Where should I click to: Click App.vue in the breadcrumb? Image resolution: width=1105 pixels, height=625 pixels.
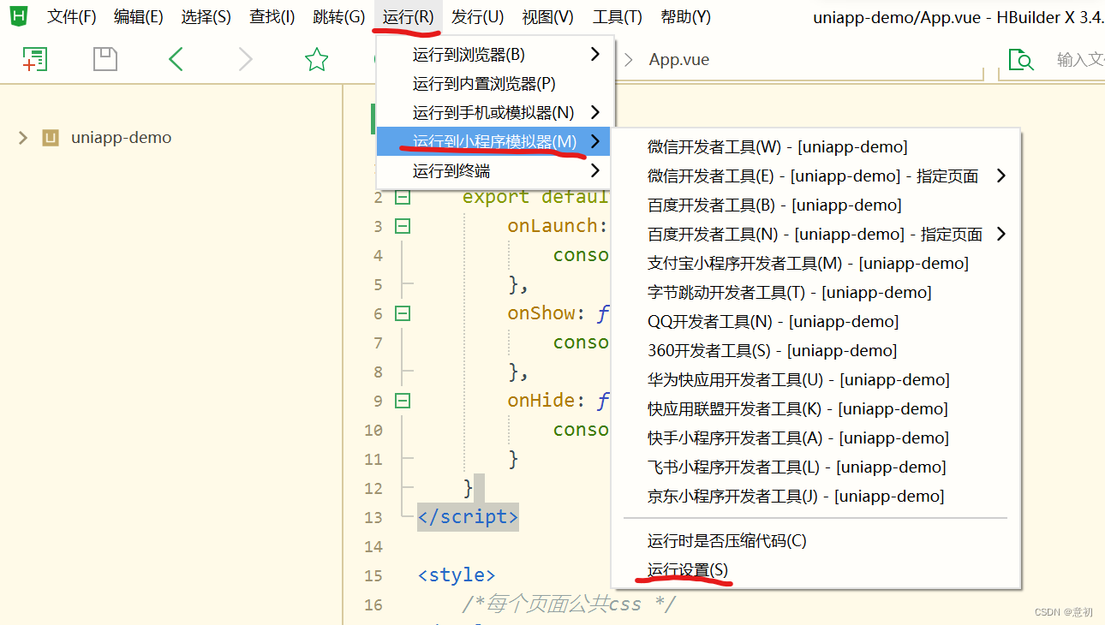(x=679, y=60)
